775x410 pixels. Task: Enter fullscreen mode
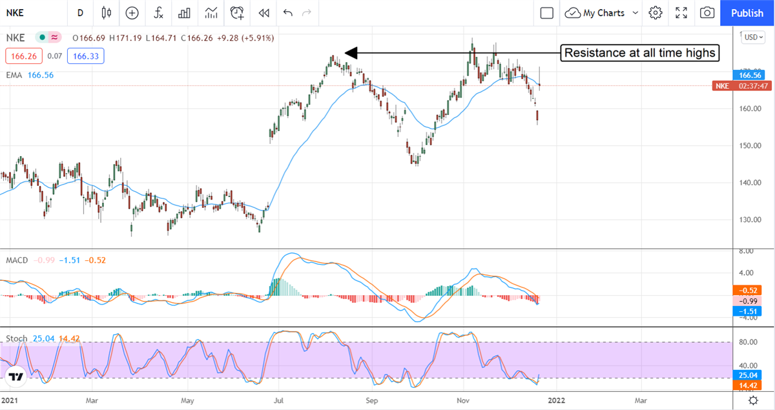681,13
